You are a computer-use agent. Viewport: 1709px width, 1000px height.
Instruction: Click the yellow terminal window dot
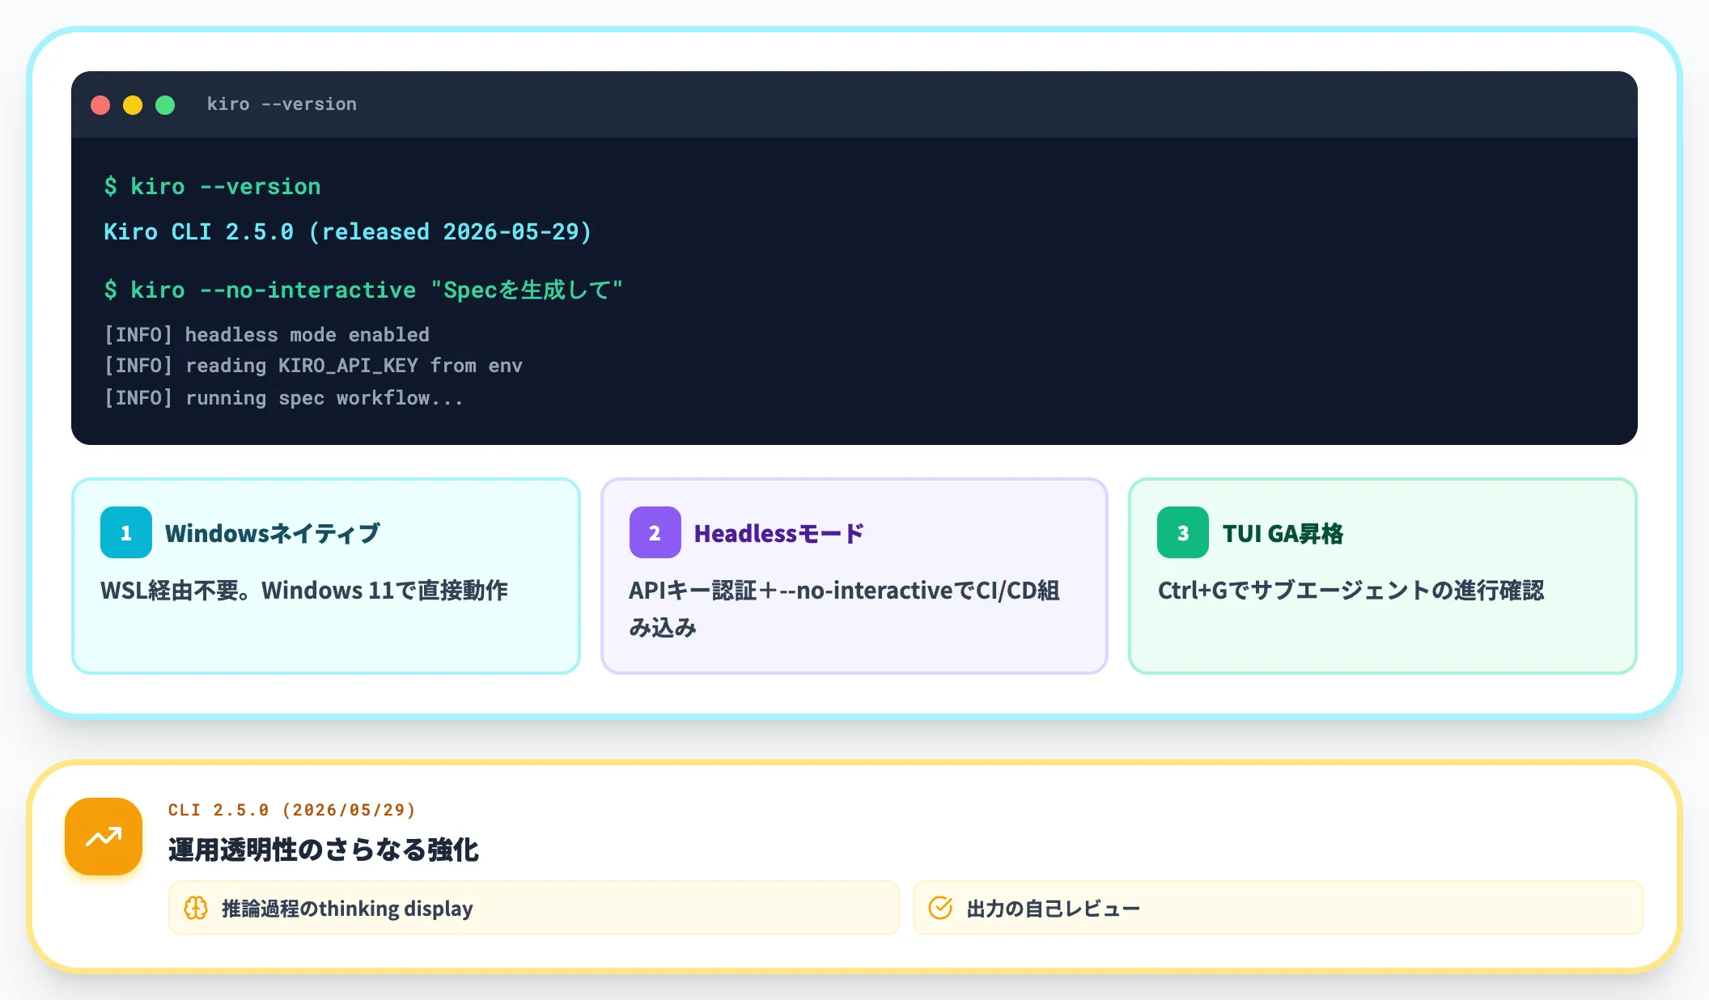click(133, 105)
